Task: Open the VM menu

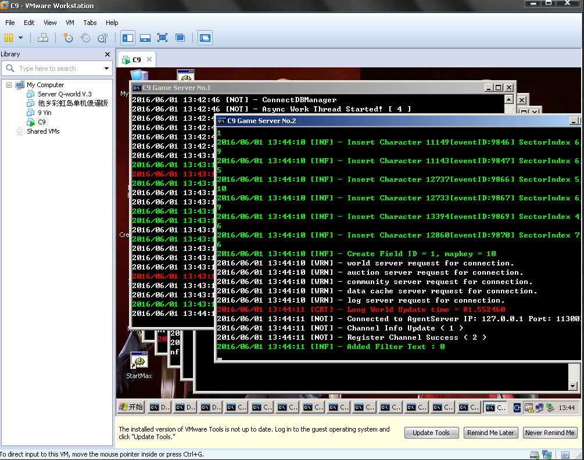Action: tap(70, 23)
